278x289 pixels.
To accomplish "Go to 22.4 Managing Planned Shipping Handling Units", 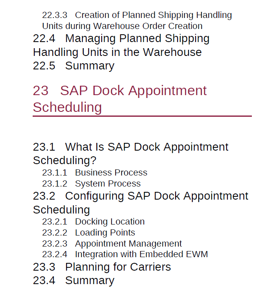I will pos(121,45).
